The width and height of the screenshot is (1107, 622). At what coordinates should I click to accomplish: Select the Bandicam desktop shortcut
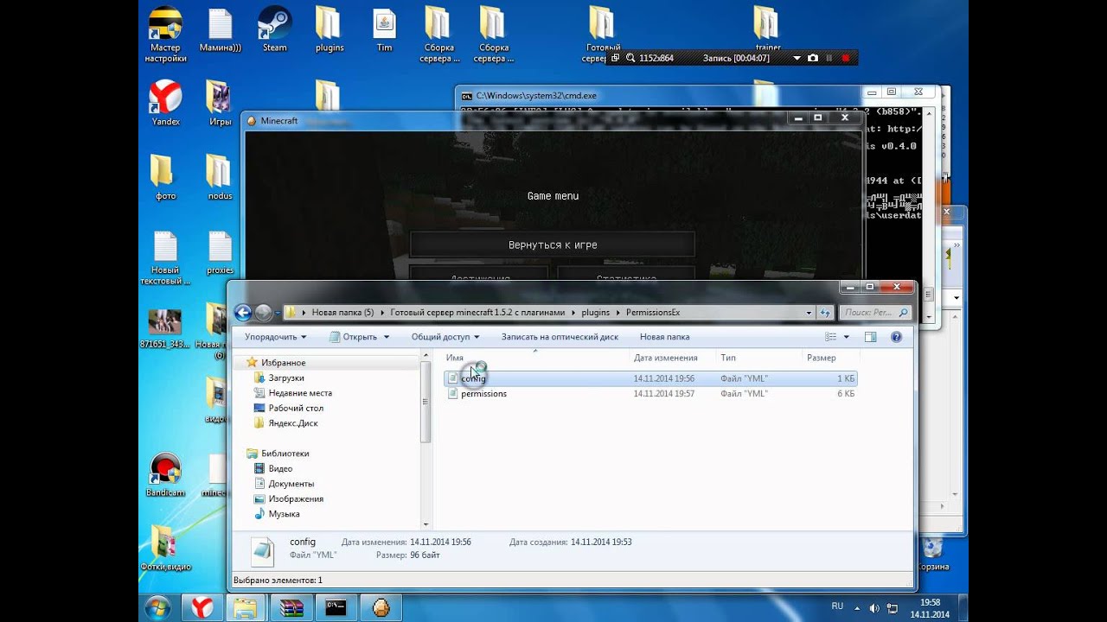coord(165,475)
